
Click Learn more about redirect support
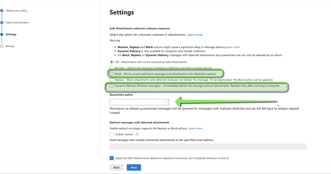pos(195,128)
